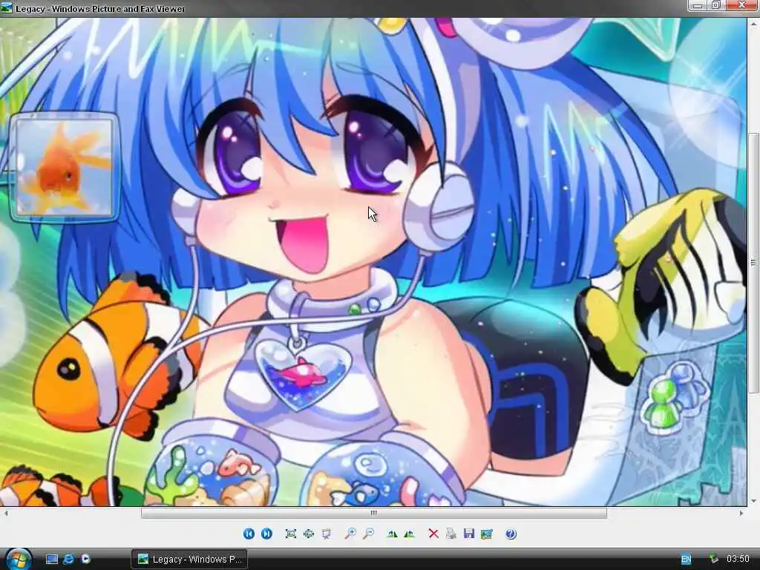Viewport: 760px width, 570px height.
Task: Launch Windows Media Player from Quick Launch
Action: click(85, 559)
